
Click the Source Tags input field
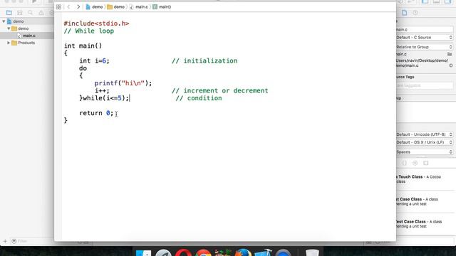click(x=425, y=85)
